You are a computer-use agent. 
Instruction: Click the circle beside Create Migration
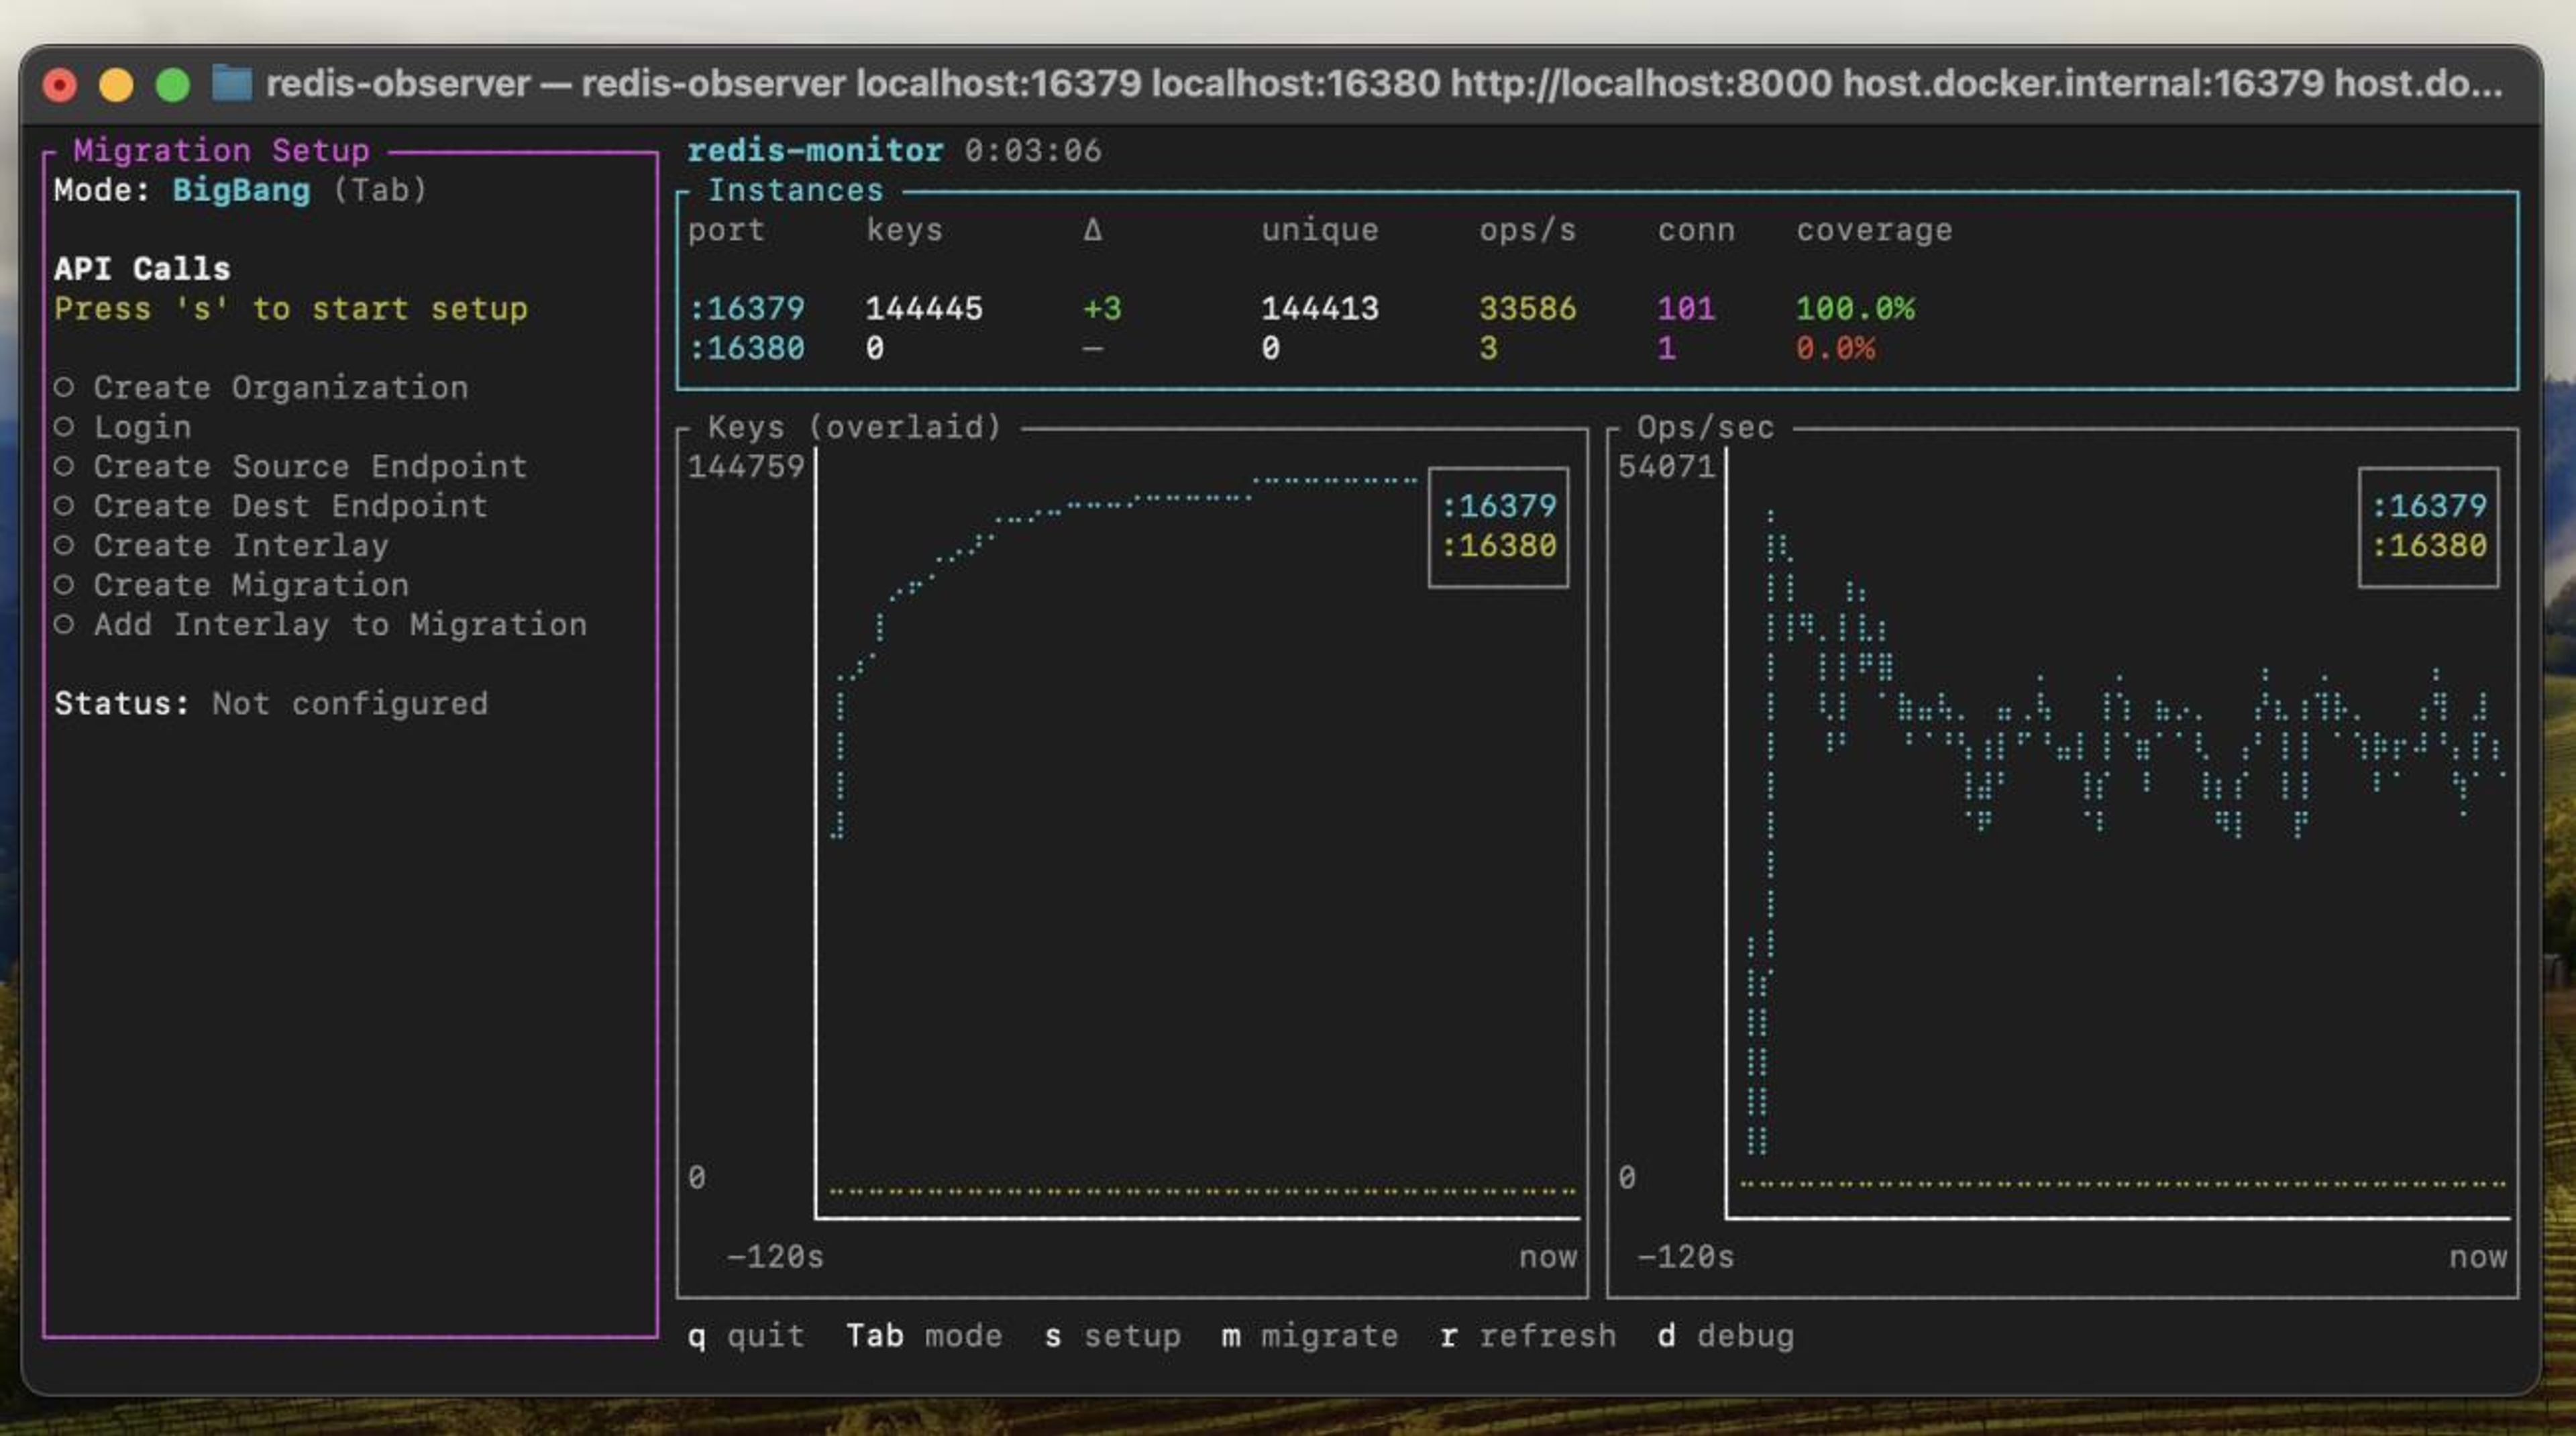point(64,585)
